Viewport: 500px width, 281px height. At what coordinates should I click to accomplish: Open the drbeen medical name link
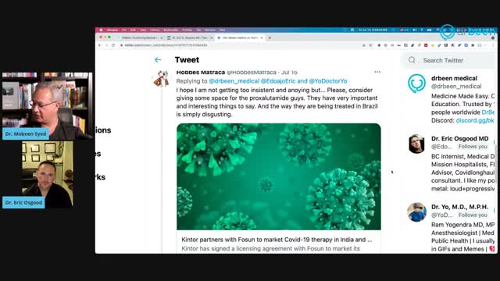click(454, 78)
